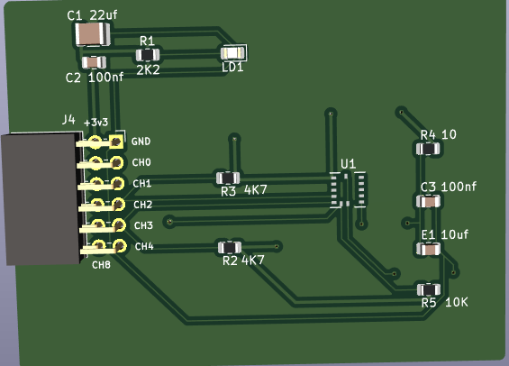Screen dimensions: 509x366
Task: Click the '2K2' value text
Action: click(x=148, y=69)
